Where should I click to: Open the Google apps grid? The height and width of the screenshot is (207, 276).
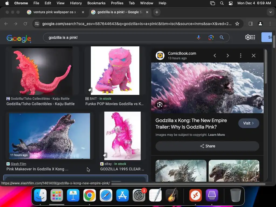click(253, 37)
